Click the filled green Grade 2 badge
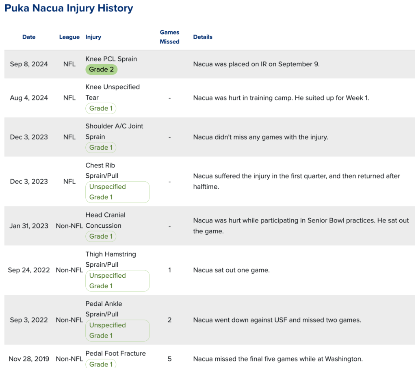Image resolution: width=416 pixels, height=368 pixels. click(101, 70)
